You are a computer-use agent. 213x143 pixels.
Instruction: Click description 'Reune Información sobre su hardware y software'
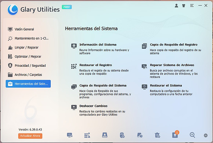104,52
